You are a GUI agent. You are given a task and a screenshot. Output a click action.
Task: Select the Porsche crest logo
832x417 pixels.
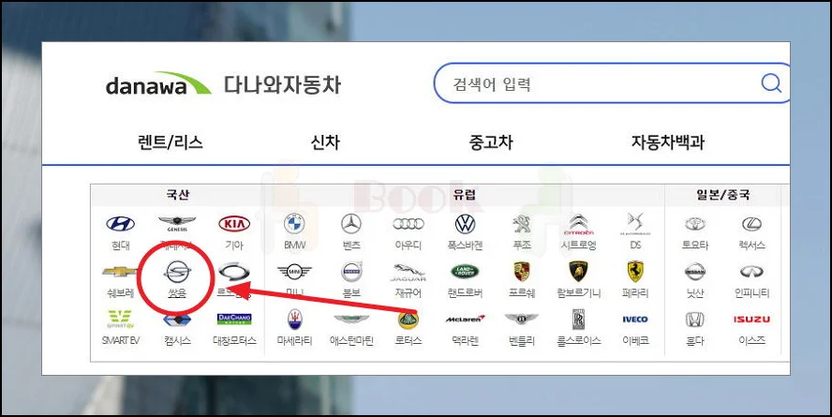[522, 272]
